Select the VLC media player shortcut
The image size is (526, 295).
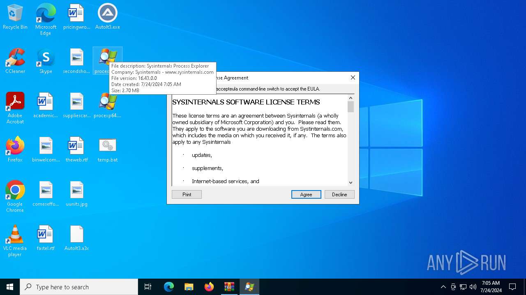15,241
